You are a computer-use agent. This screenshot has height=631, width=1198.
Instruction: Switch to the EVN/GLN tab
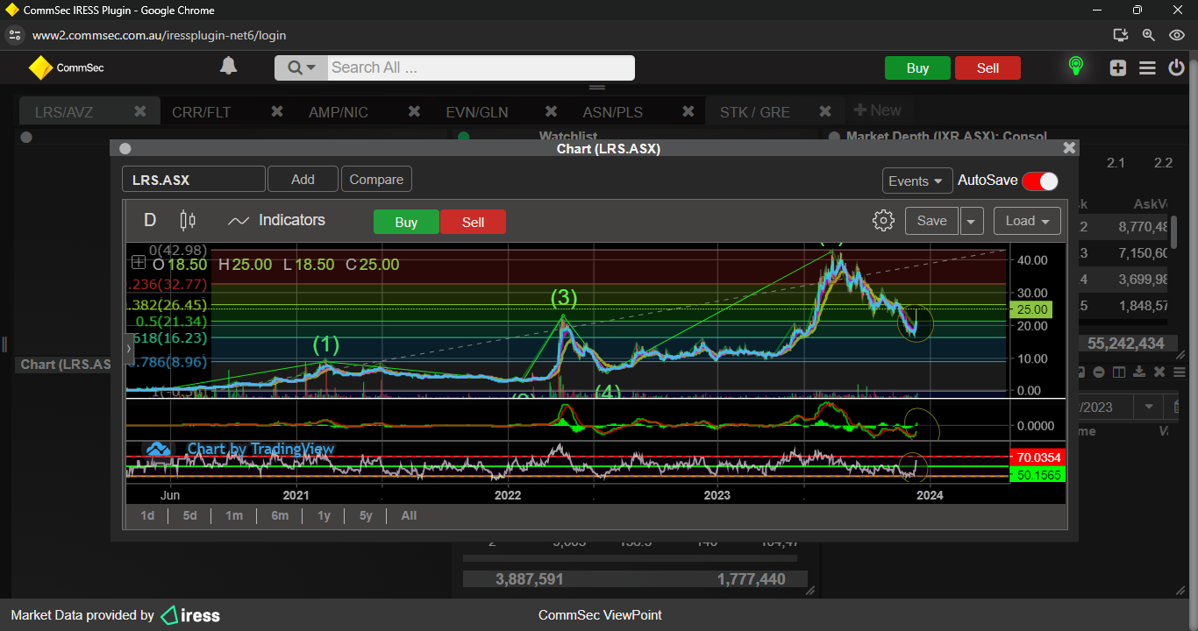pyautogui.click(x=477, y=112)
